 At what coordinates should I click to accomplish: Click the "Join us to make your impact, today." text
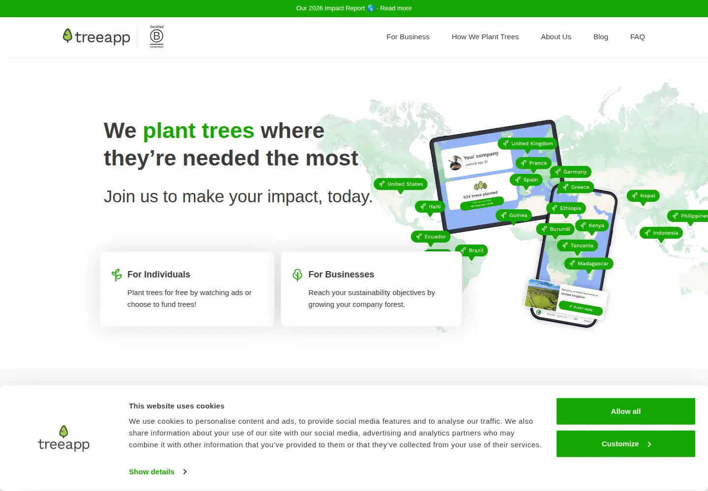pyautogui.click(x=238, y=196)
